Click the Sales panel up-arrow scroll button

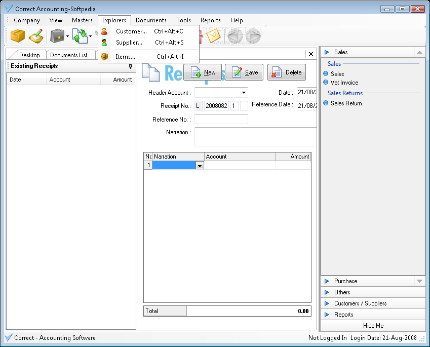[x=419, y=52]
